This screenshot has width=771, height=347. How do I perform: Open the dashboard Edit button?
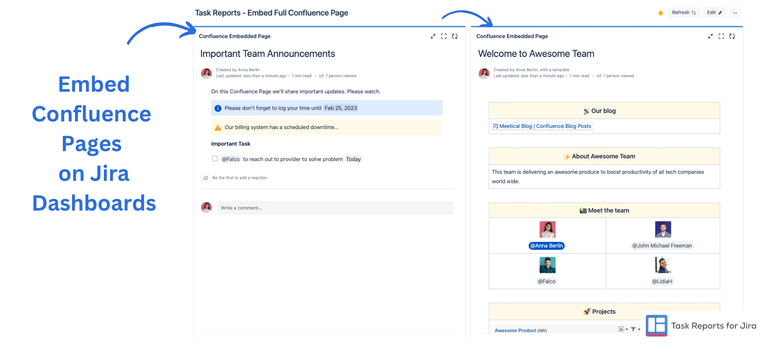714,13
